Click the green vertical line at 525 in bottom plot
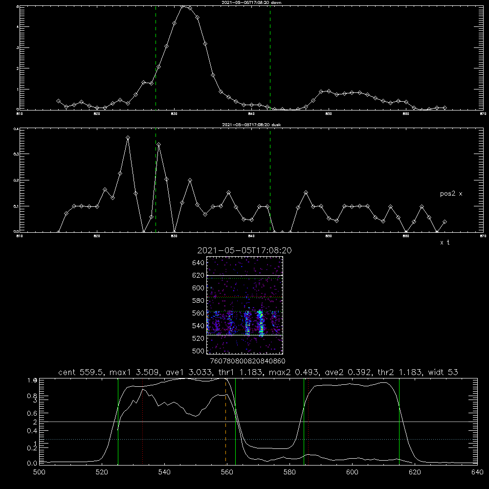Screen dimensions: 489x489 coord(118,422)
